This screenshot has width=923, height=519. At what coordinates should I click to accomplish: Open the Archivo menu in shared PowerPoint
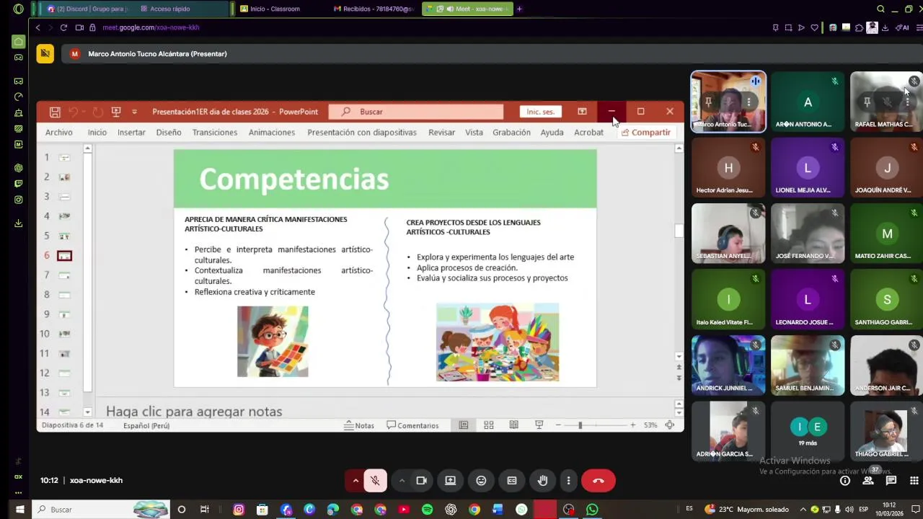[58, 133]
